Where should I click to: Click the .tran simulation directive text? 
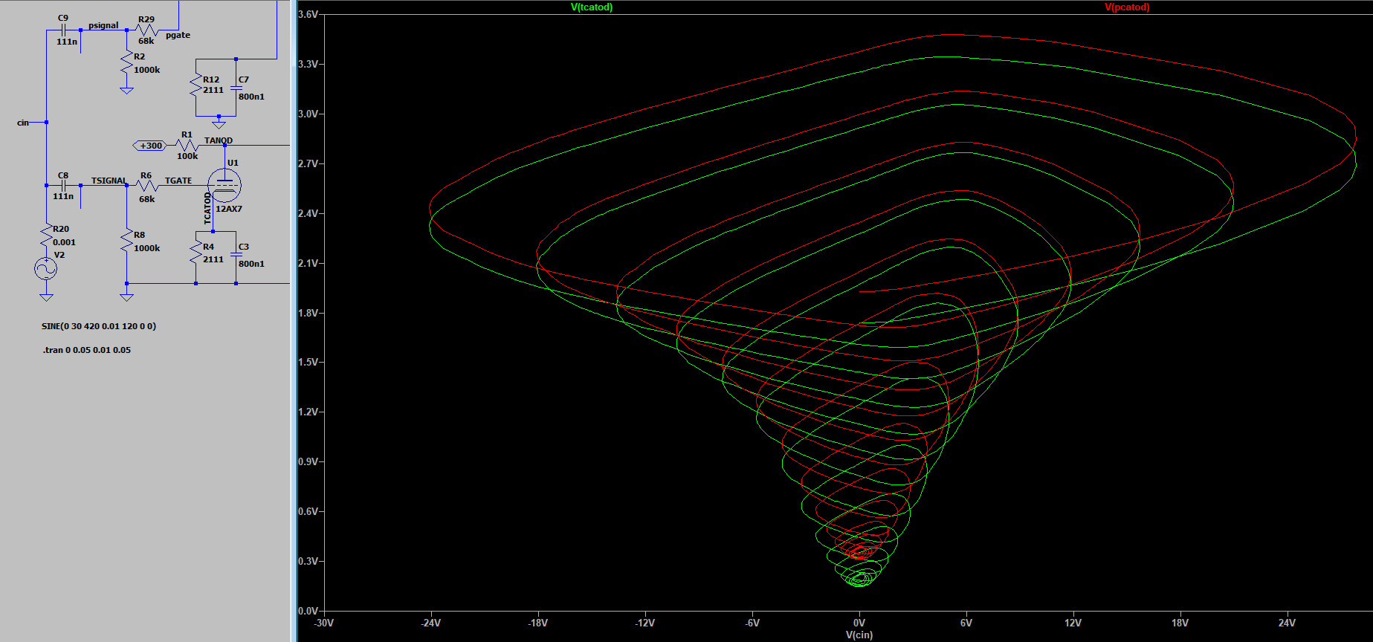point(86,350)
